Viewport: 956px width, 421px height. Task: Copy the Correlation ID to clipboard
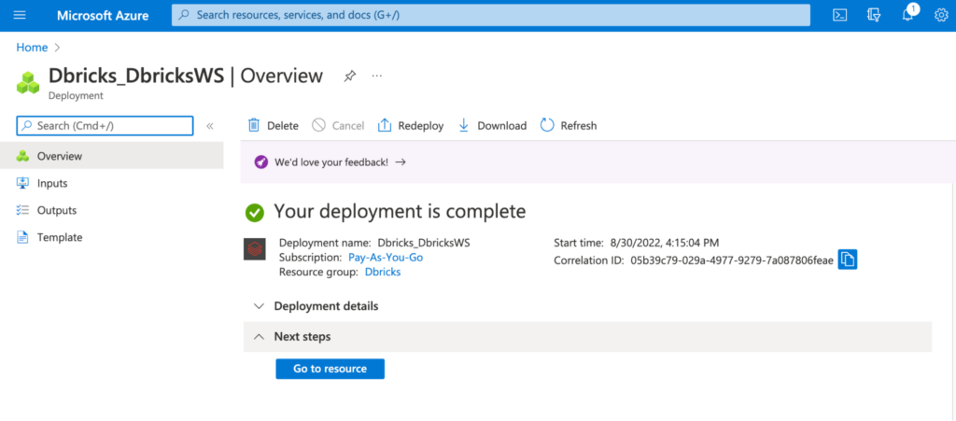pyautogui.click(x=847, y=260)
